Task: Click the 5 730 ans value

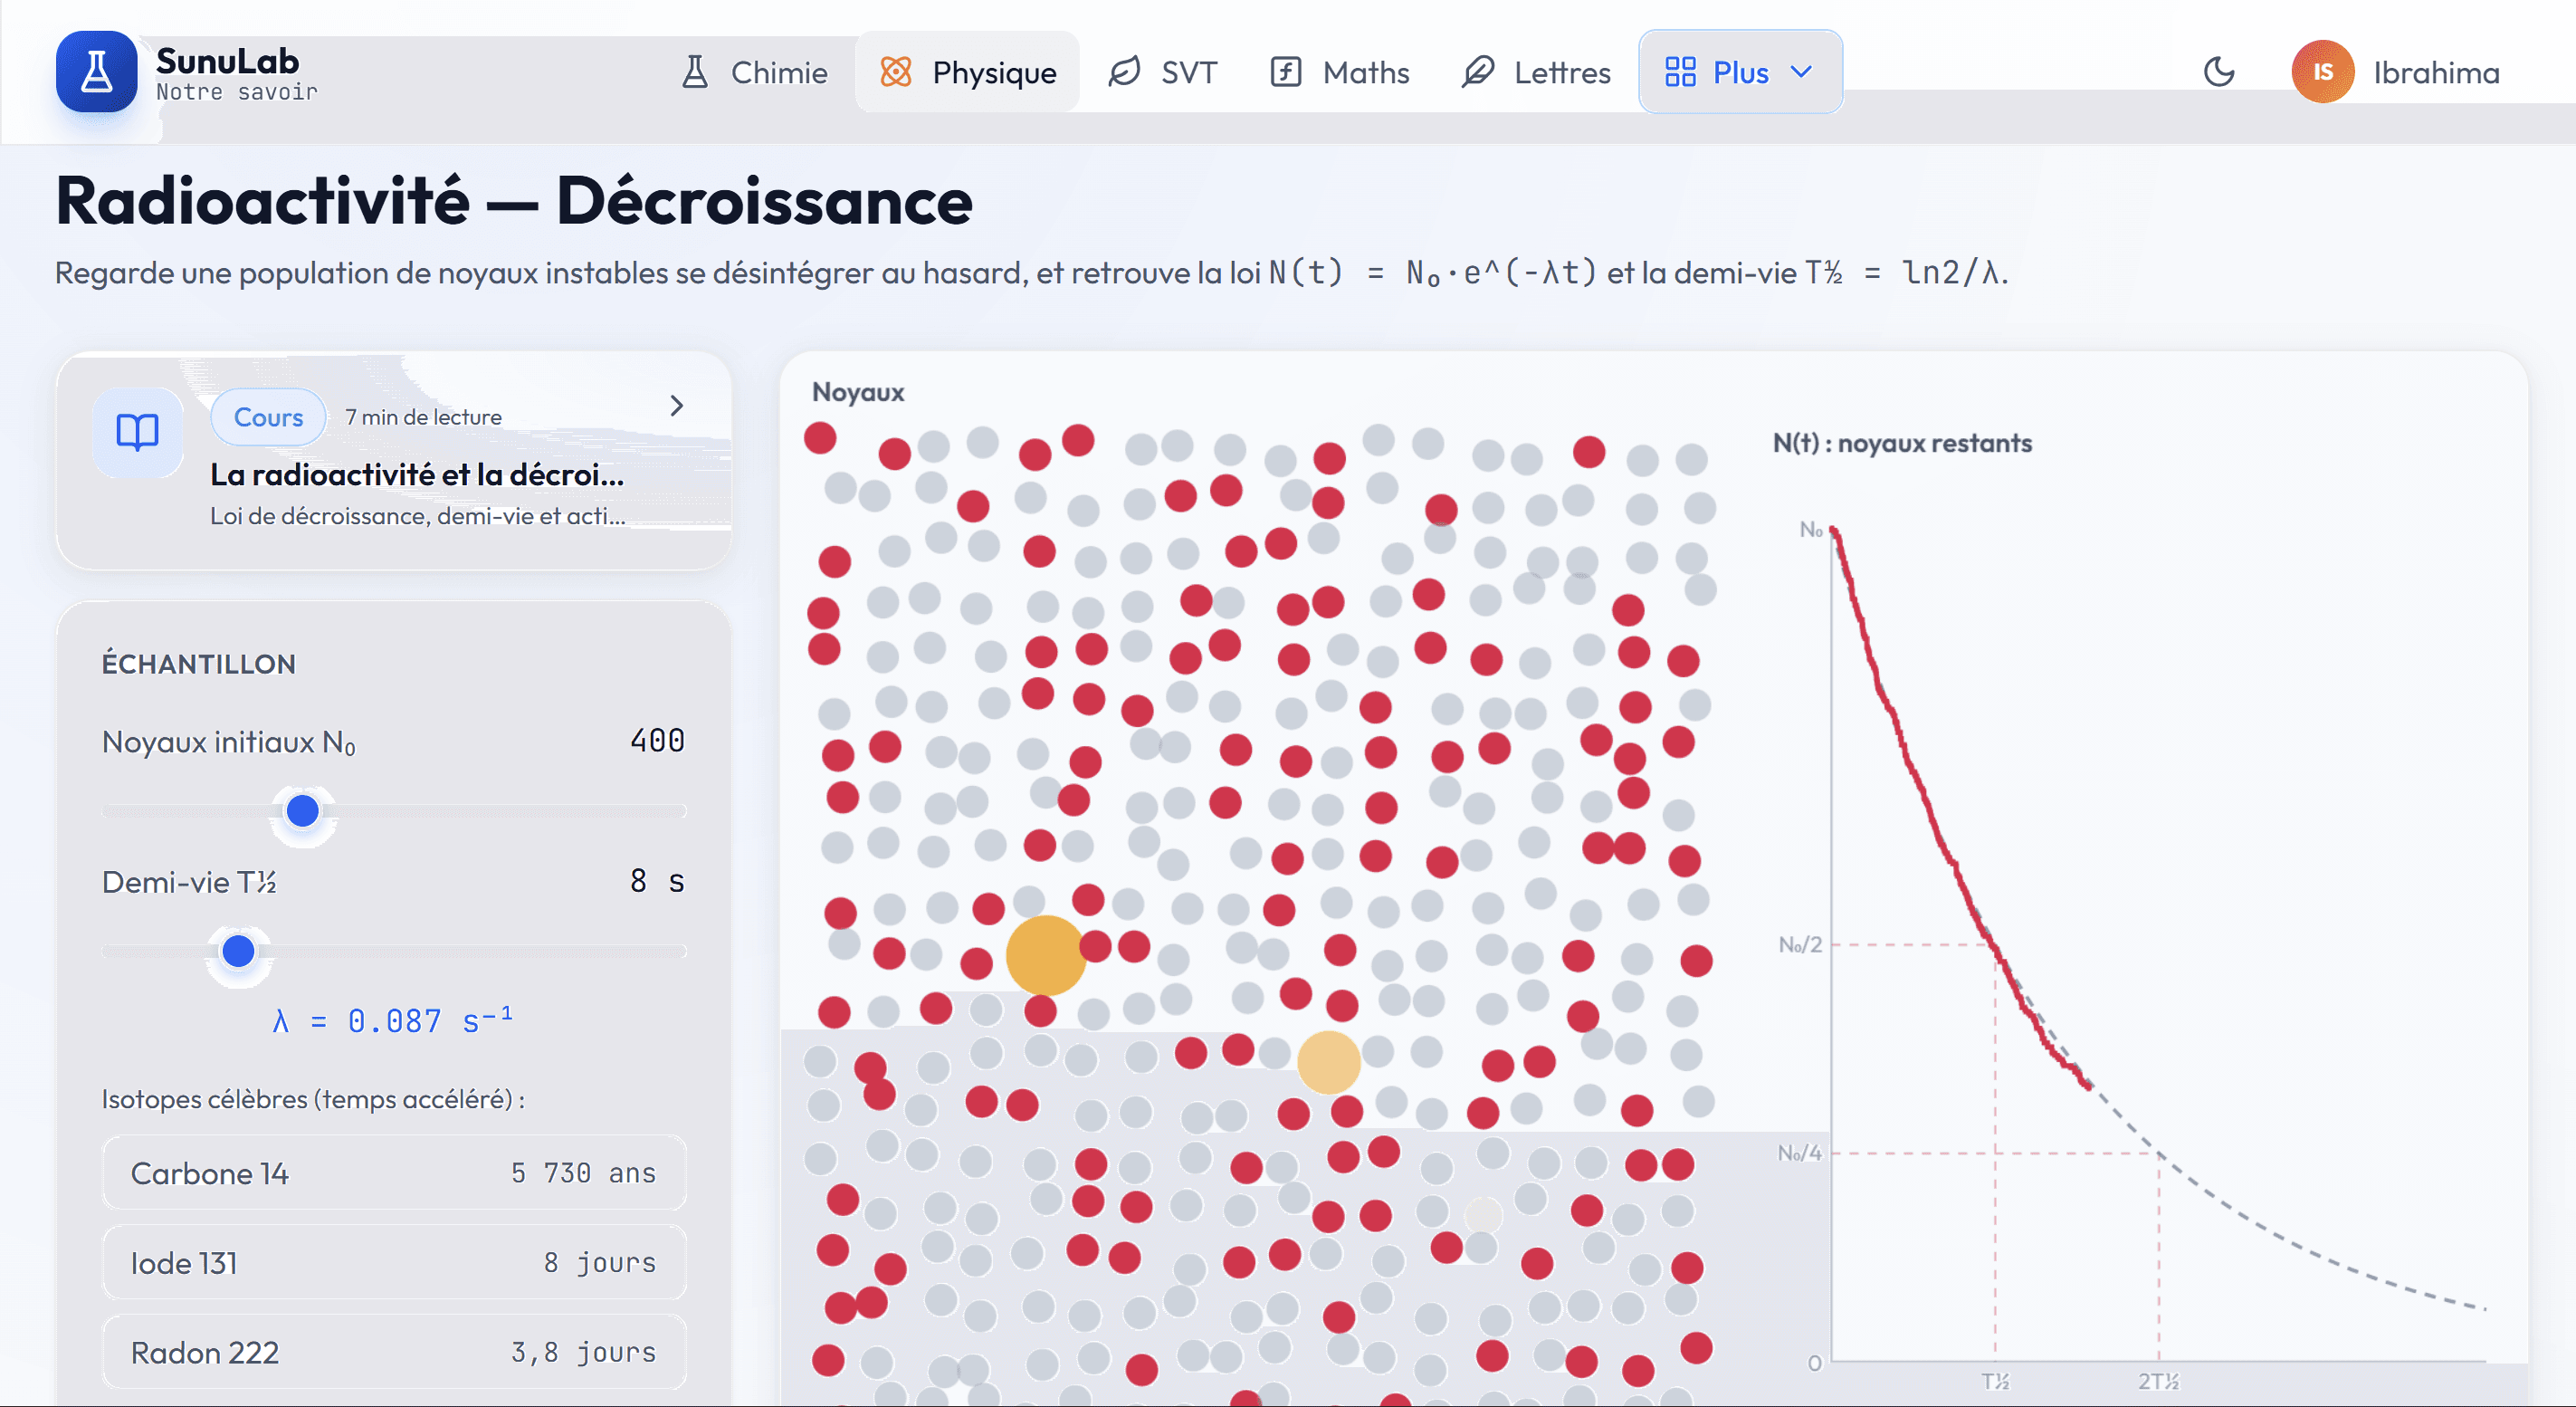Action: click(583, 1173)
